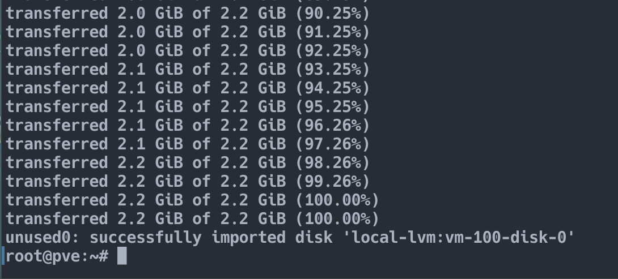Click the (96.26%) transfer progress line
Viewport: 618px width, 279px height.
point(187,125)
